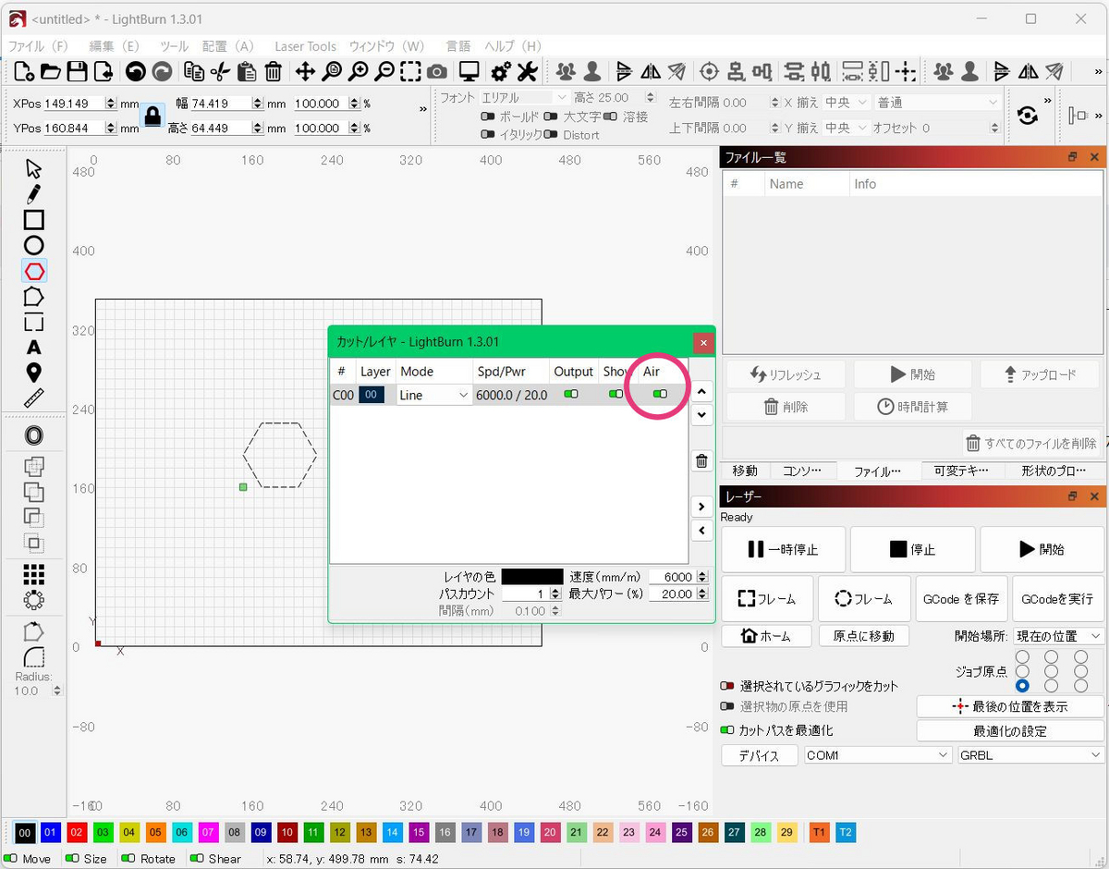Open the Y 揃え dropdown
The width and height of the screenshot is (1109, 869).
pyautogui.click(x=847, y=128)
